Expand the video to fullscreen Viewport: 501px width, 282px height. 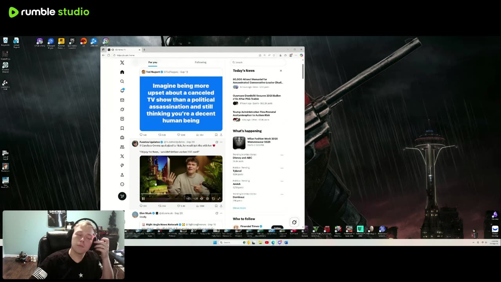219,199
